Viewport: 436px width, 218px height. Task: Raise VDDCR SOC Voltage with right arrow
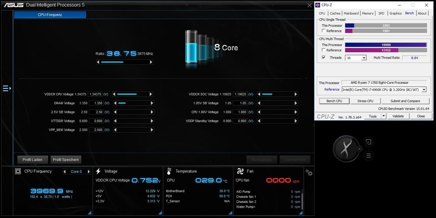pos(296,94)
